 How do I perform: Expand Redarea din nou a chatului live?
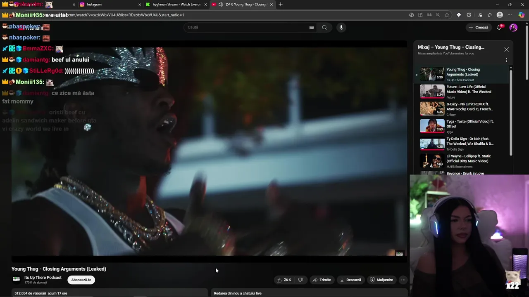pyautogui.click(x=309, y=293)
